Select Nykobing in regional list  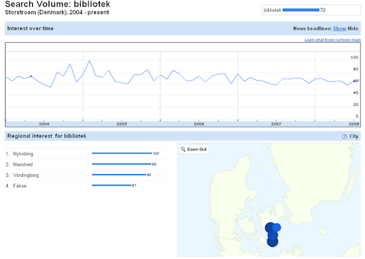click(x=23, y=154)
